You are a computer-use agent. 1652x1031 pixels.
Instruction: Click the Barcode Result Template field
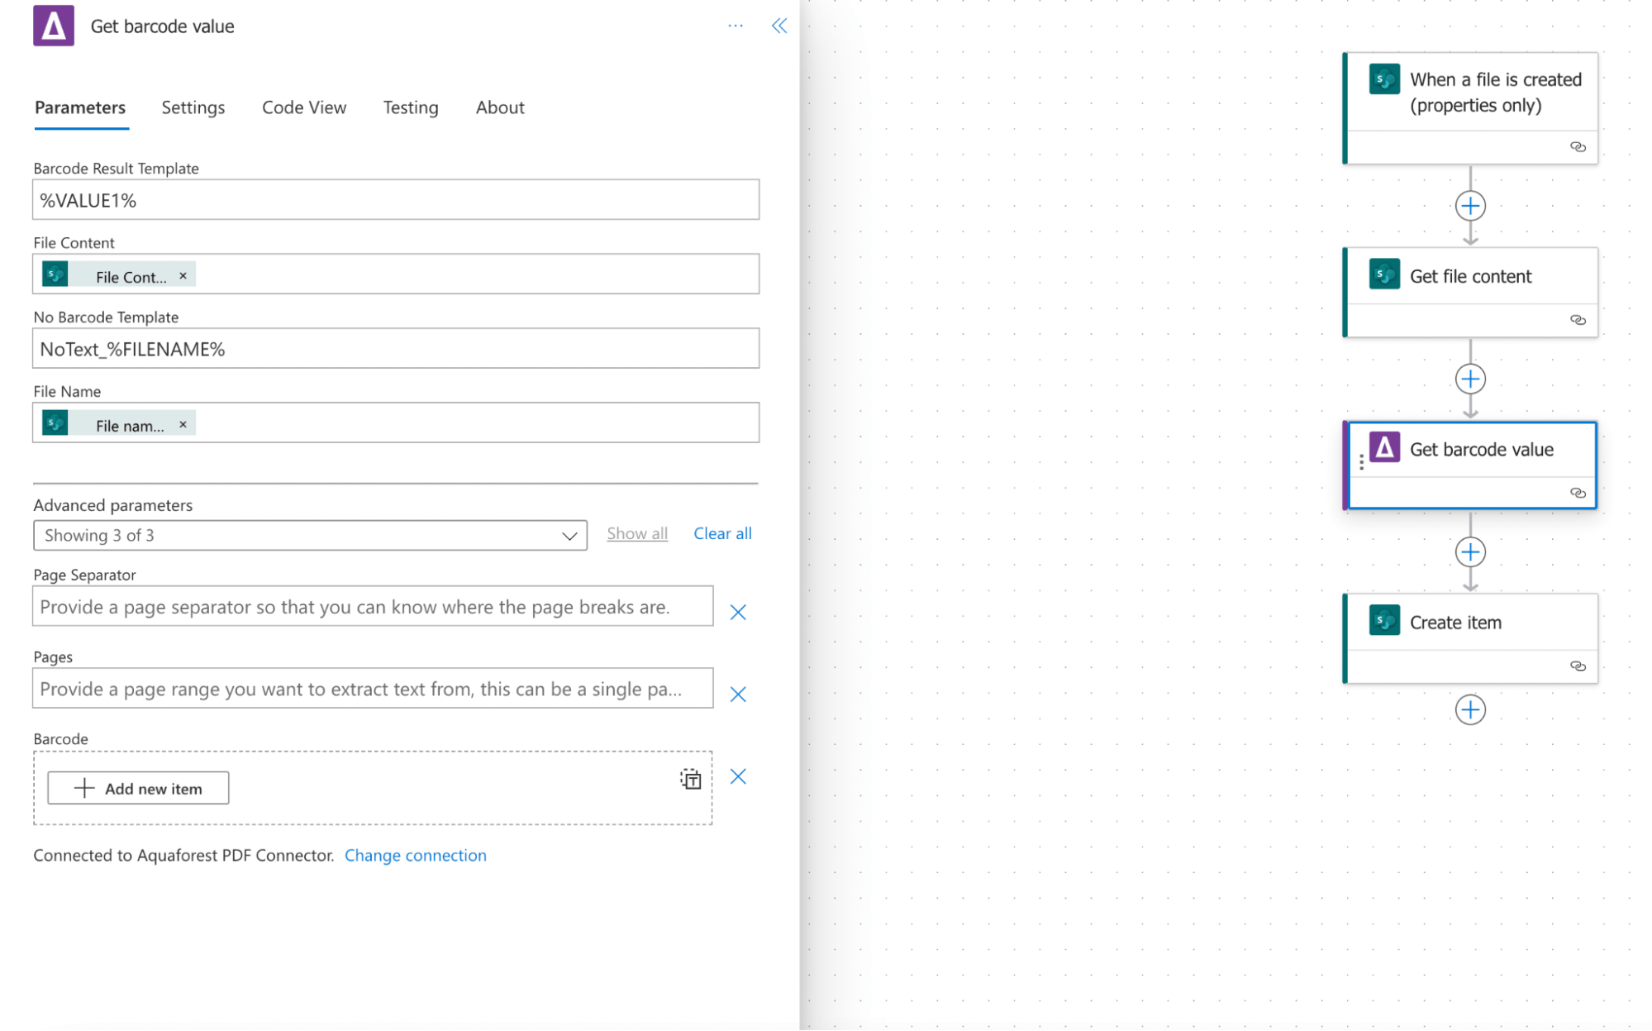395,200
